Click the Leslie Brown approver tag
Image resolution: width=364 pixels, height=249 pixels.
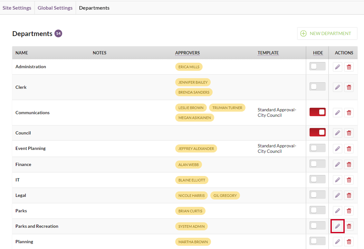coord(191,108)
